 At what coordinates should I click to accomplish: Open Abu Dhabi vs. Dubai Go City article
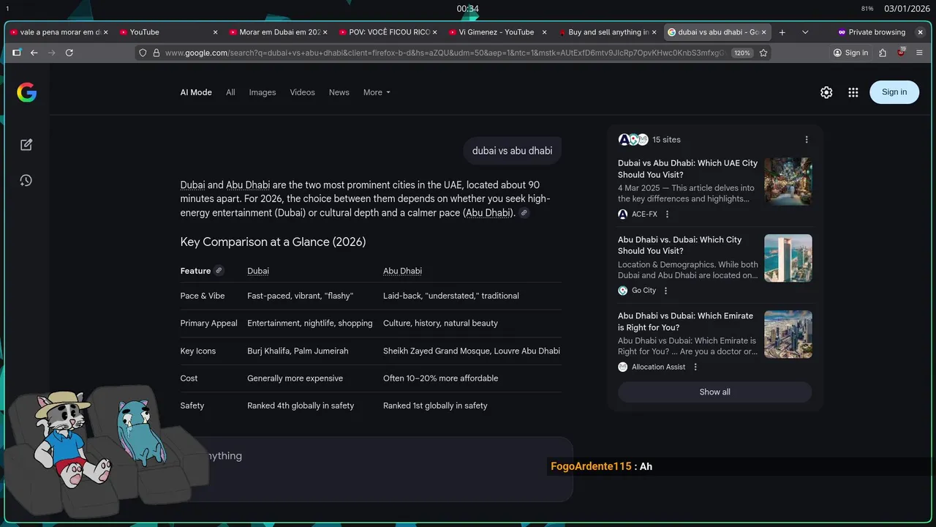click(679, 245)
